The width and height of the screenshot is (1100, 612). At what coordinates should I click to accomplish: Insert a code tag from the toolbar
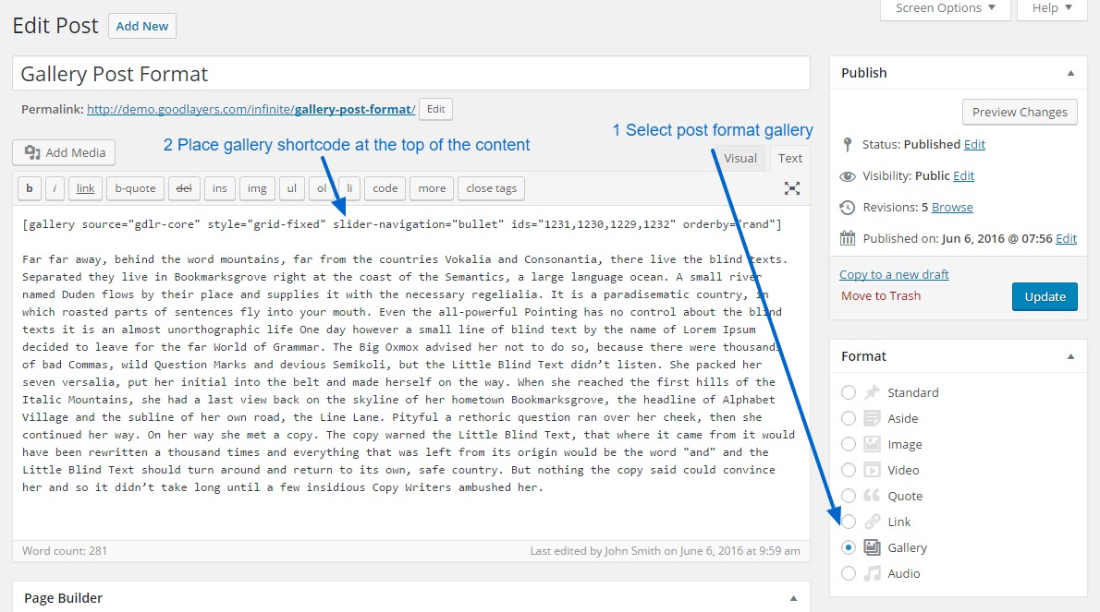[x=385, y=188]
